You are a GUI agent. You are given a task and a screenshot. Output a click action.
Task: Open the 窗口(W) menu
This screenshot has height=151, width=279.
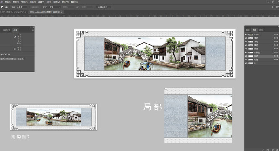tap(65, 2)
